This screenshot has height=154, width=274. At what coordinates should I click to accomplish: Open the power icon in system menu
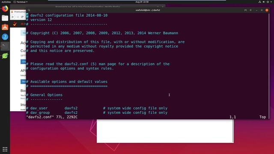coord(268,2)
